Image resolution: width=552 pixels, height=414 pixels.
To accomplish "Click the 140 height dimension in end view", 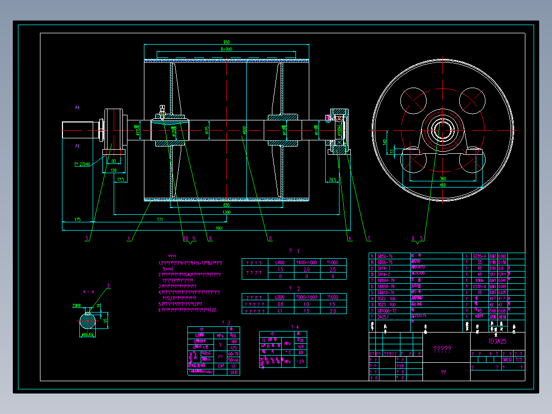I will [x=385, y=142].
